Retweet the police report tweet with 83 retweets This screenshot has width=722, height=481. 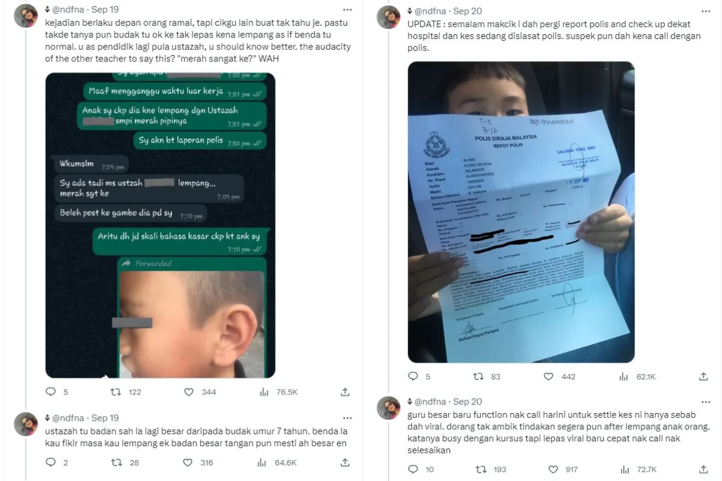point(479,376)
